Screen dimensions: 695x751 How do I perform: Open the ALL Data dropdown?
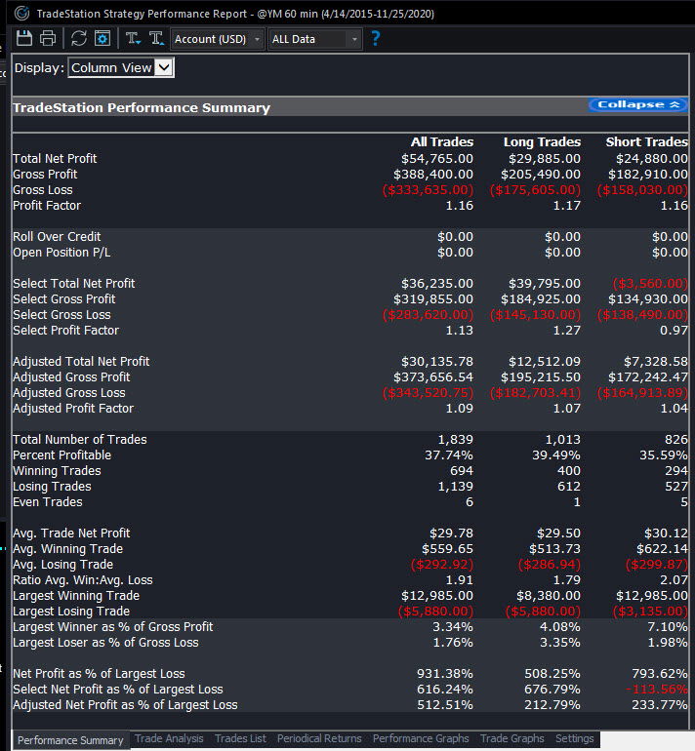(x=314, y=39)
